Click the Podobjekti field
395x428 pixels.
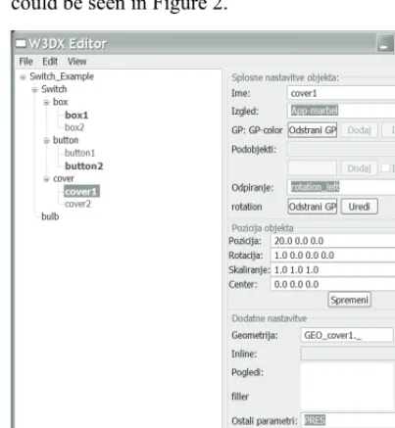click(341, 149)
